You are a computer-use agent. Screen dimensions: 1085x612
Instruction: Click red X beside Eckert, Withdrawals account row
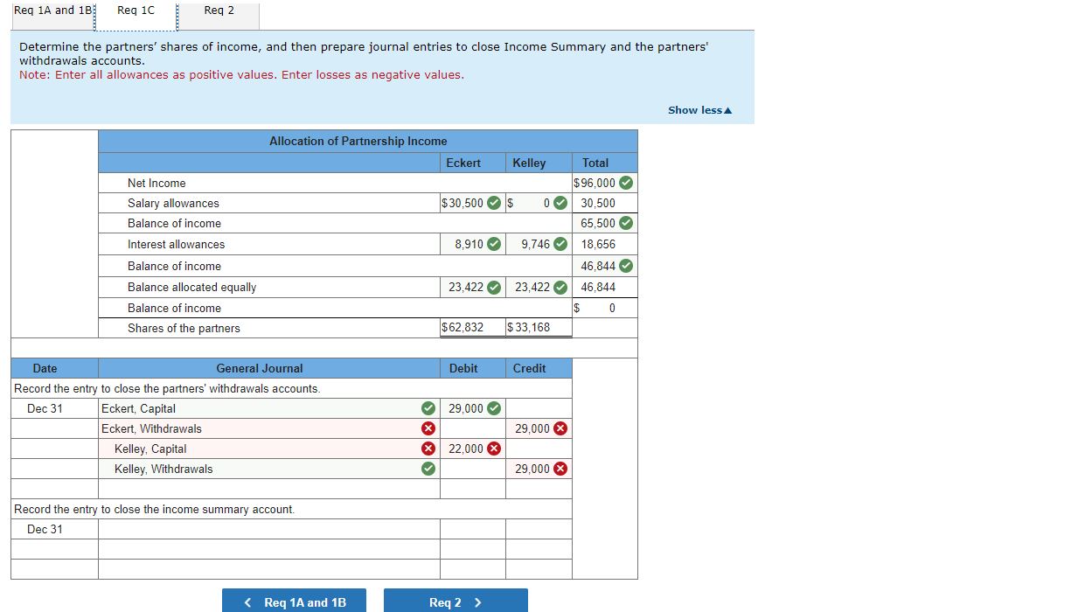pyautogui.click(x=428, y=428)
